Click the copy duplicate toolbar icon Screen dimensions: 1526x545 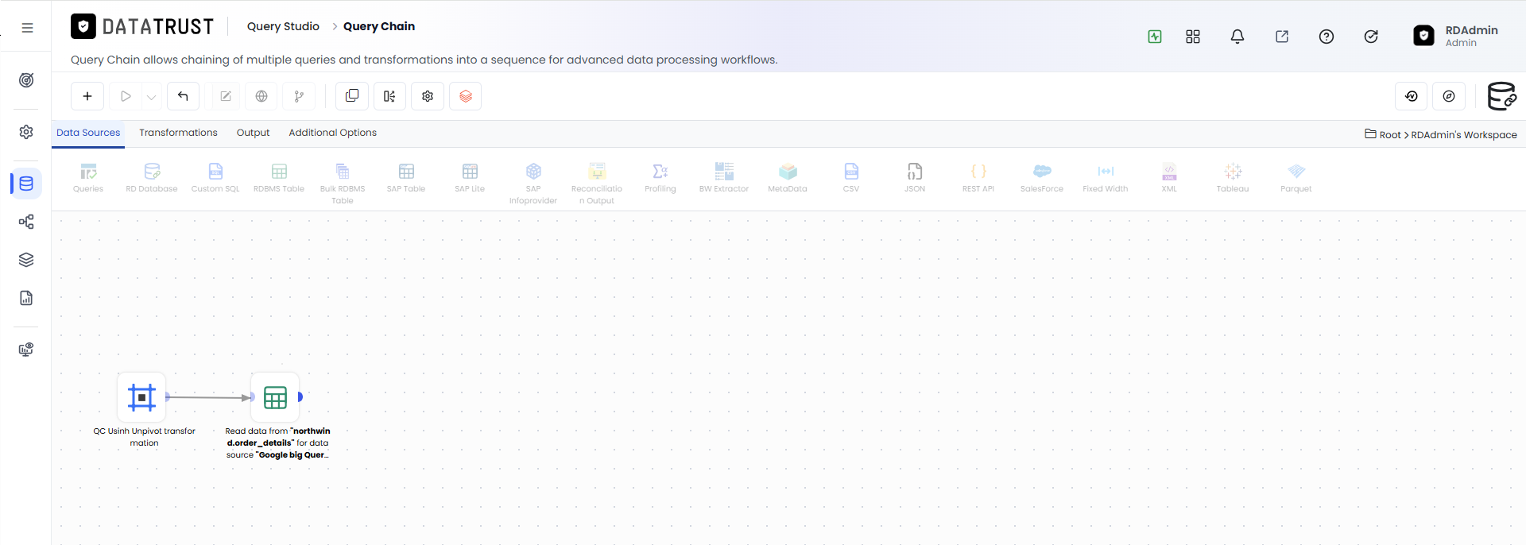(352, 96)
